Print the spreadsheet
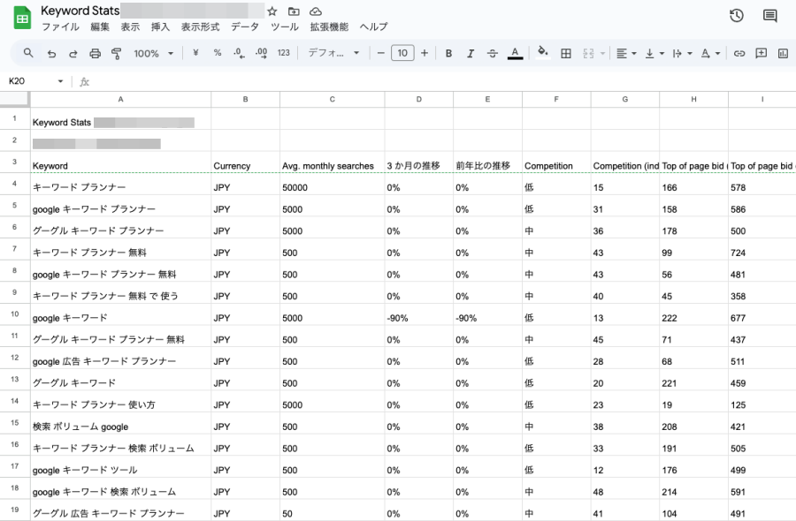This screenshot has height=521, width=796. point(95,53)
